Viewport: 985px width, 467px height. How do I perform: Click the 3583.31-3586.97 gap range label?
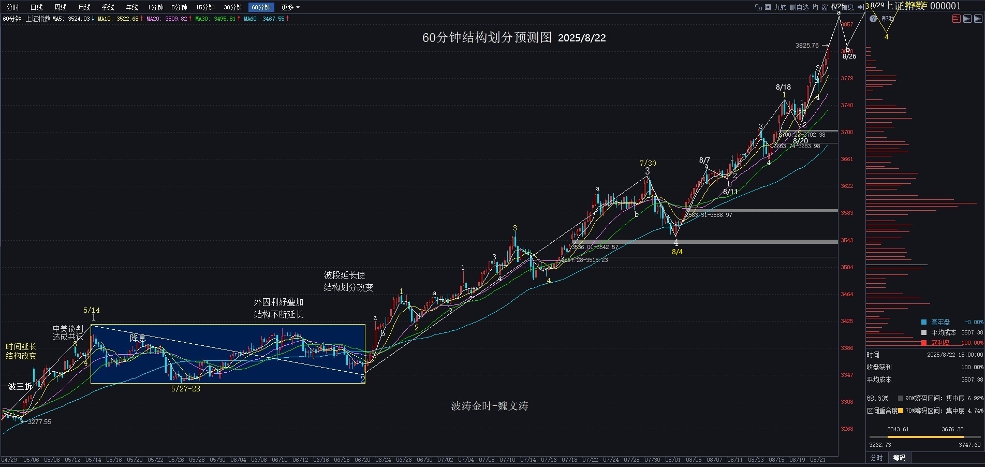coord(709,215)
